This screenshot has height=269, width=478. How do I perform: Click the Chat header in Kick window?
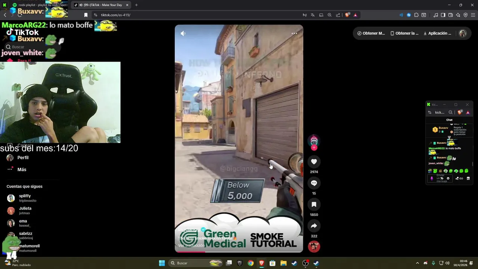(x=449, y=120)
